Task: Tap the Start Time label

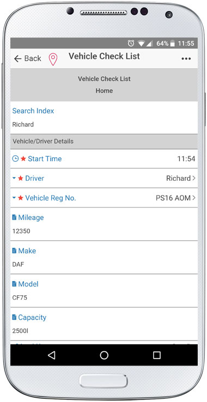Action: [x=45, y=159]
